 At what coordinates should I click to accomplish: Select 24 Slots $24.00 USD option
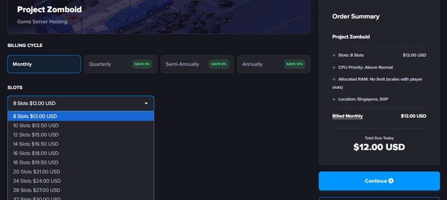tap(80, 181)
